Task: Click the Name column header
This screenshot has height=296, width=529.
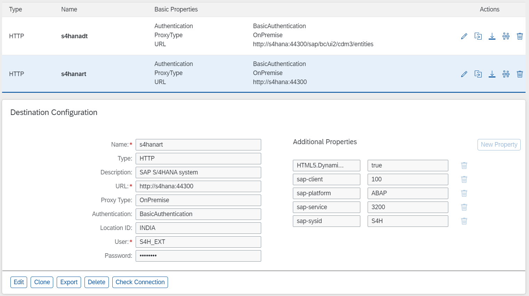Action: click(x=69, y=9)
